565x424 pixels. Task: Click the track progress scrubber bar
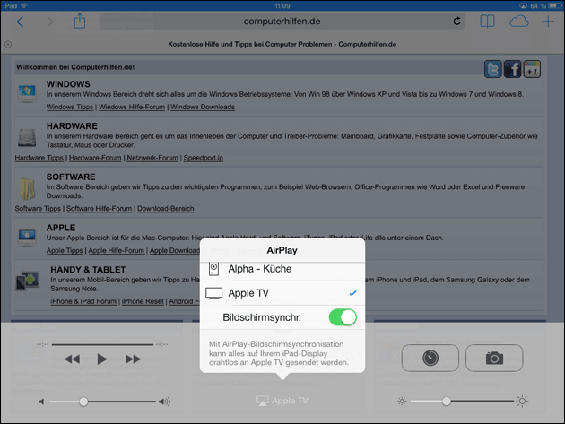tap(102, 345)
